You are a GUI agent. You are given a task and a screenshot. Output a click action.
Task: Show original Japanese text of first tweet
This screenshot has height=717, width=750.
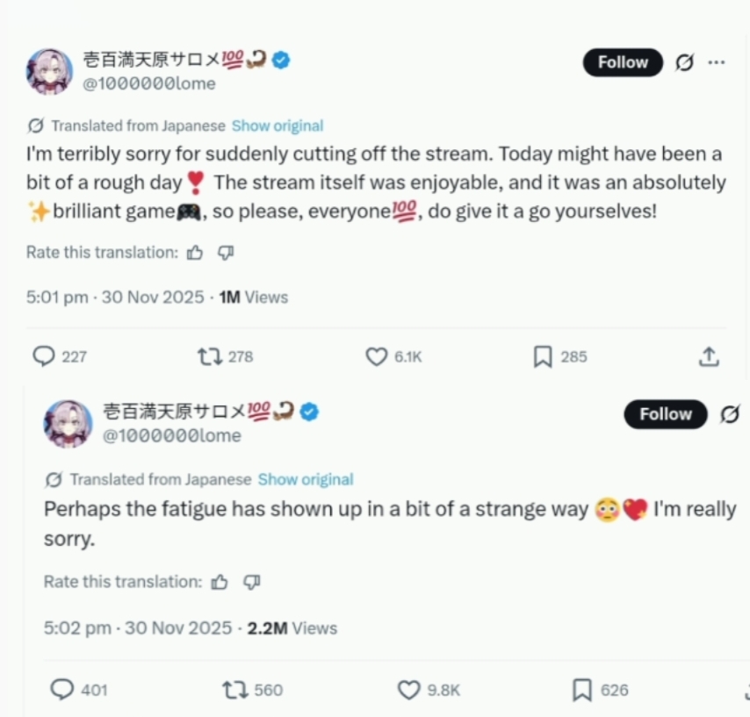[x=278, y=125]
